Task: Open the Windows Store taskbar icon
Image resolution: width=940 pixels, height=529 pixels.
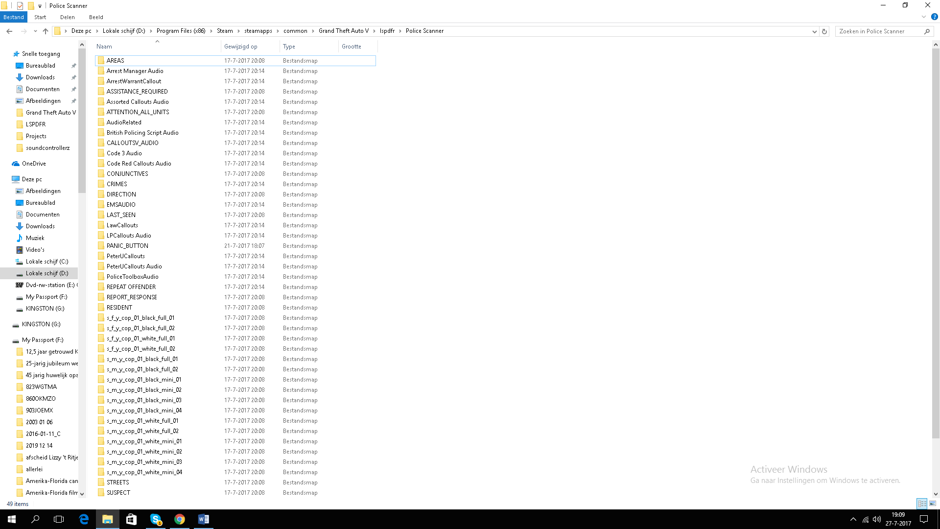Action: [131, 519]
